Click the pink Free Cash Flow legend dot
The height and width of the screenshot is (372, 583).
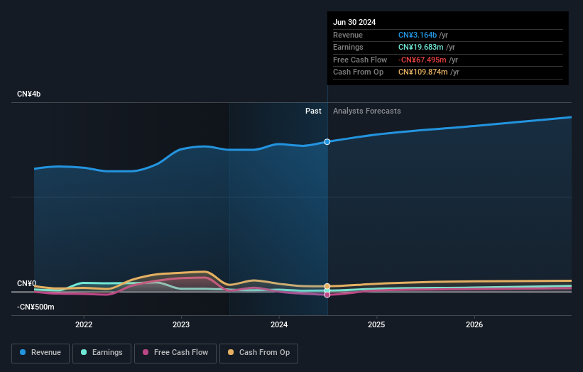point(146,352)
